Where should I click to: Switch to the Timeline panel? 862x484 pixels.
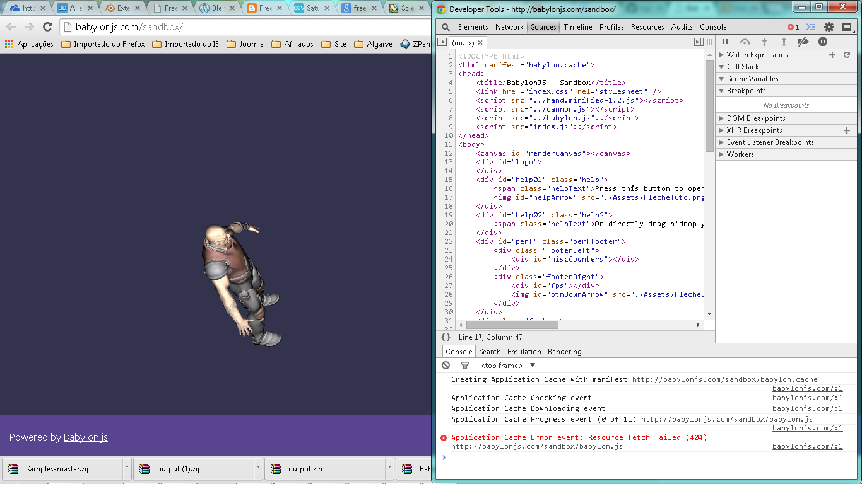(x=578, y=27)
